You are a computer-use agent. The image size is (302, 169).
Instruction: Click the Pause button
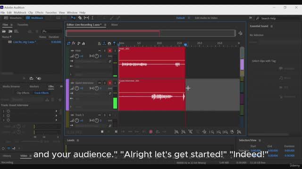coord(116,131)
